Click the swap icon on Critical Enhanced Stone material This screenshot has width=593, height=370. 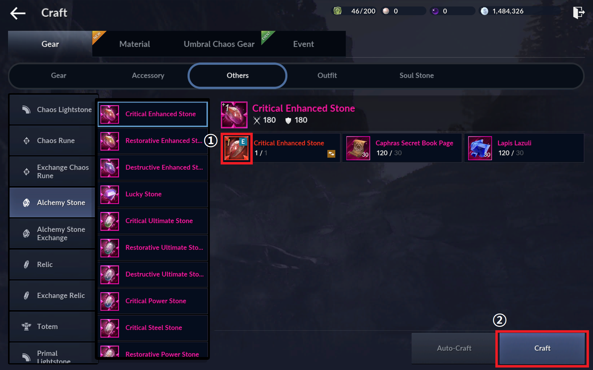pyautogui.click(x=331, y=154)
